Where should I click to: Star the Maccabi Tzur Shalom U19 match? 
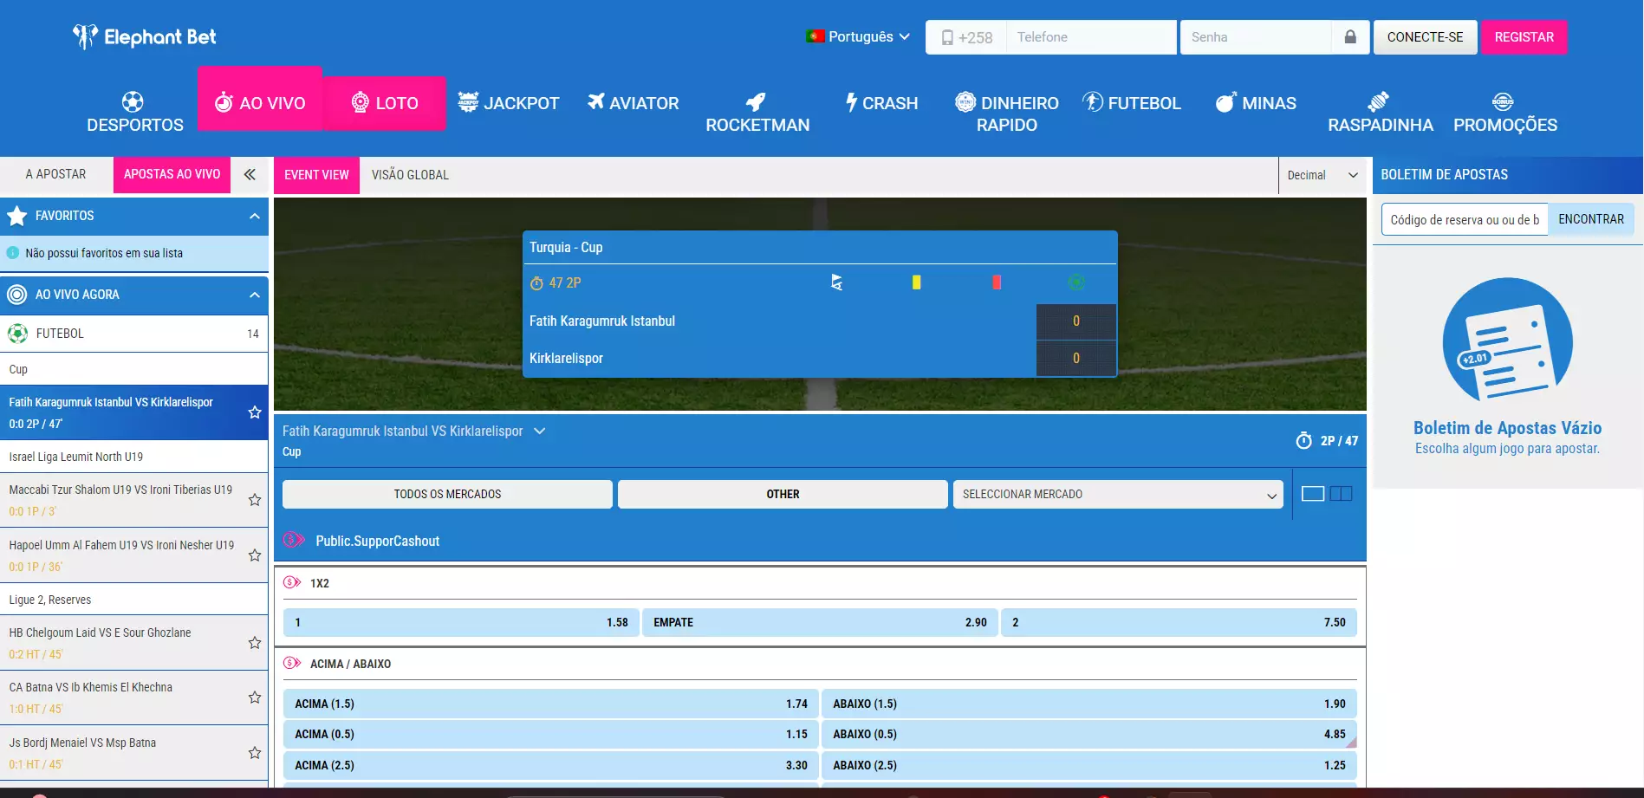pyautogui.click(x=255, y=500)
